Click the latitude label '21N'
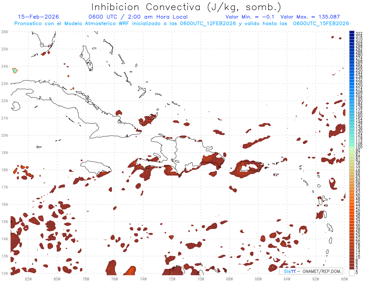 [x=5, y=118]
